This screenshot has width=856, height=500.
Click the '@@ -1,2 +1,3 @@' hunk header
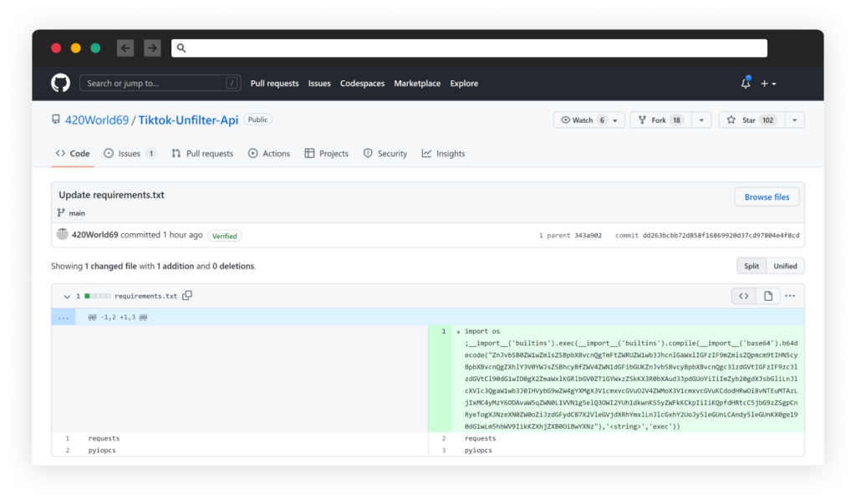pos(118,317)
